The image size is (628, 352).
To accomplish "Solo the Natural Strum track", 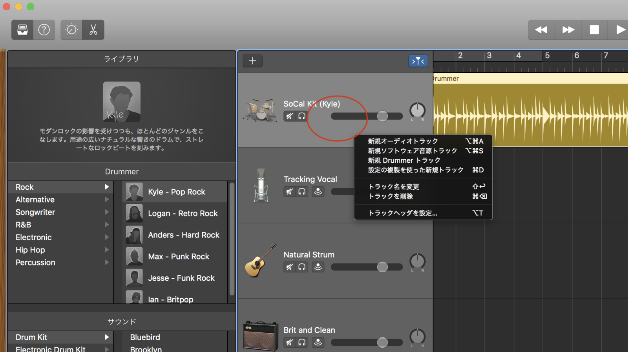I will 302,267.
